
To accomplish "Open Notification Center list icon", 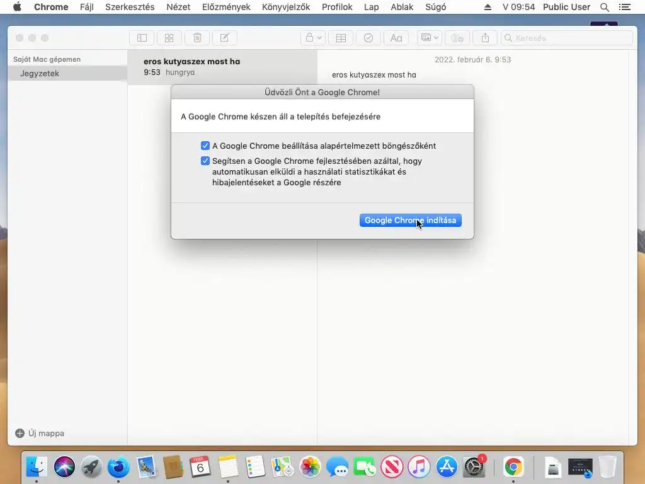I will (624, 7).
